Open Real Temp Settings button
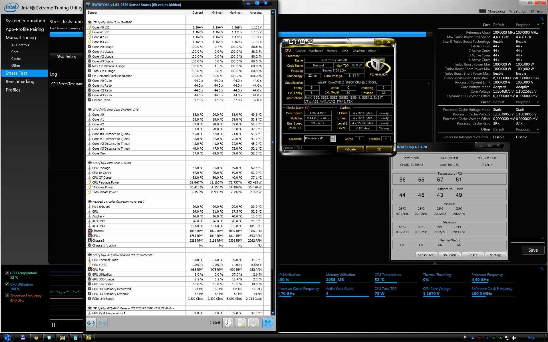 pos(495,255)
